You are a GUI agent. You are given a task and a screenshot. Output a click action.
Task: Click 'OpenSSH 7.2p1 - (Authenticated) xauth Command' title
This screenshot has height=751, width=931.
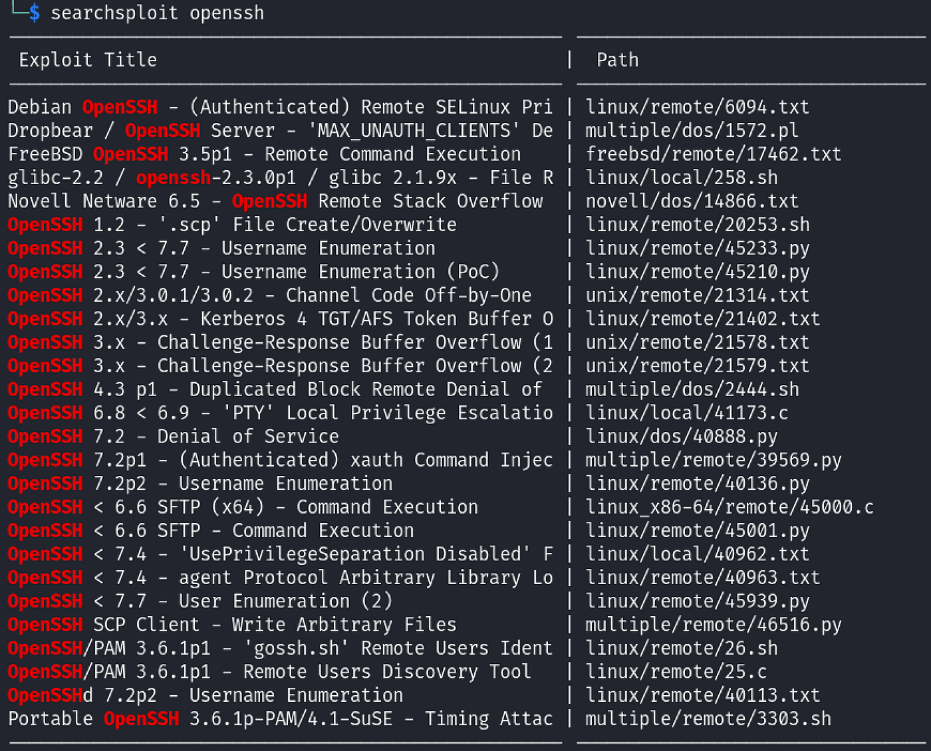pyautogui.click(x=280, y=460)
